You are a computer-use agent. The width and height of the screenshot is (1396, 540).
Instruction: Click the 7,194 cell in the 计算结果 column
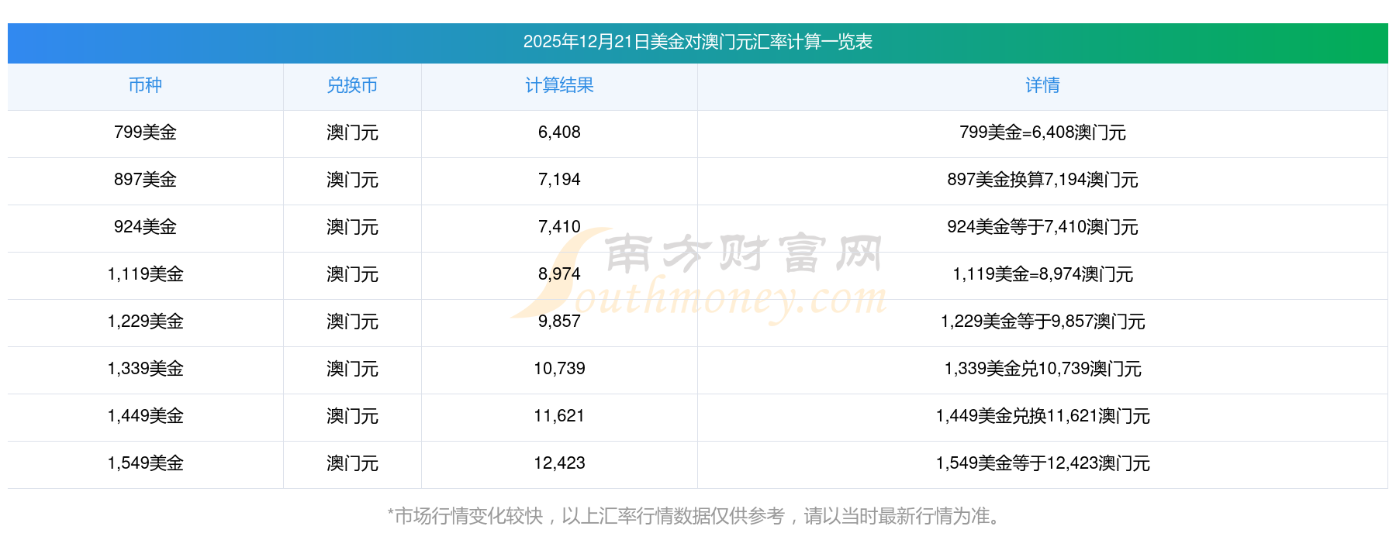559,180
